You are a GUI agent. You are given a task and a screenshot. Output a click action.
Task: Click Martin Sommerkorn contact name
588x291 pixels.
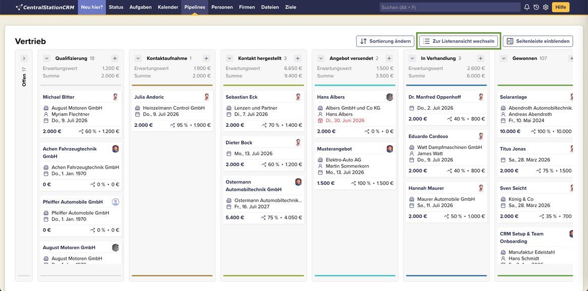347,166
